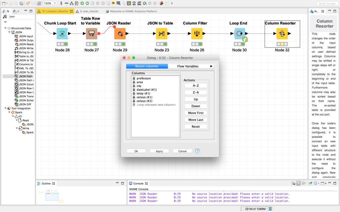Click the auto layout hierarchy toolbar icon

point(72,3)
